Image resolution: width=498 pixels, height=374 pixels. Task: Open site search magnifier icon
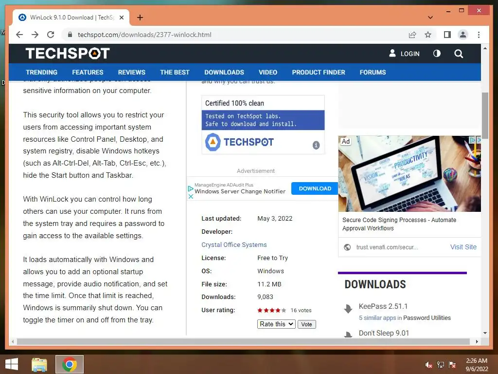(x=459, y=54)
